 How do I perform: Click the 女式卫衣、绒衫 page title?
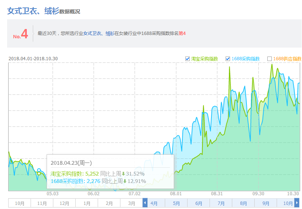pyautogui.click(x=33, y=11)
